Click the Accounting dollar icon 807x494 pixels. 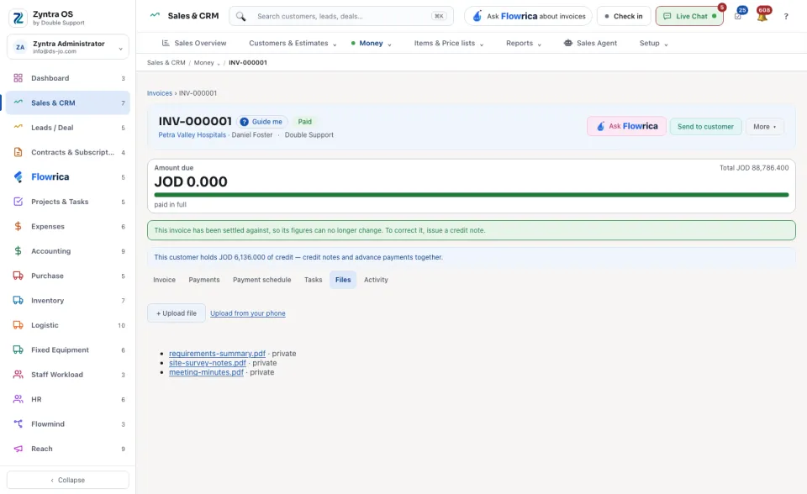[x=18, y=251]
